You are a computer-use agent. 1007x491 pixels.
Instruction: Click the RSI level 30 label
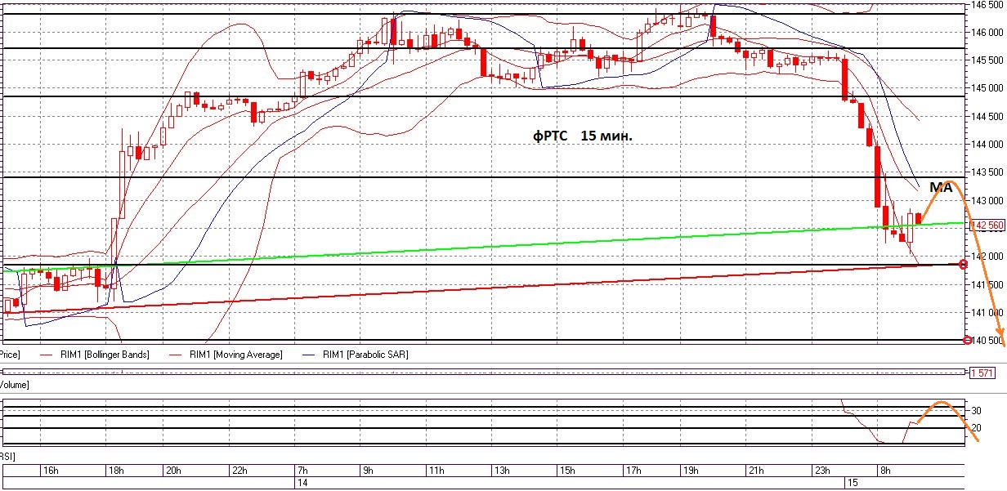[976, 410]
